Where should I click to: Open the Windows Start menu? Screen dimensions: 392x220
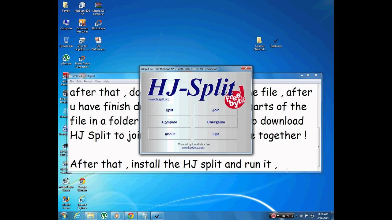pyautogui.click(x=64, y=216)
